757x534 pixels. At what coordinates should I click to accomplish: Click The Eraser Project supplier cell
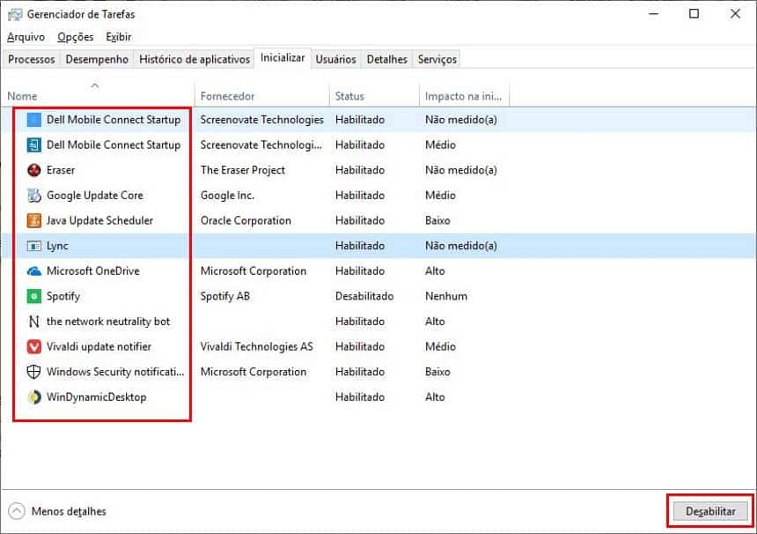[243, 169]
